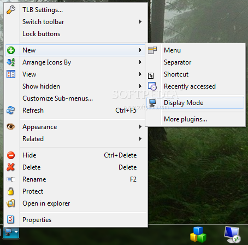The height and width of the screenshot is (245, 248).
Task: Open TLB Settings...
Action: (76, 10)
